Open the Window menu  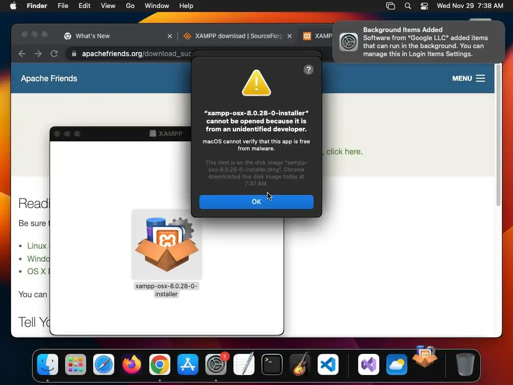157,6
